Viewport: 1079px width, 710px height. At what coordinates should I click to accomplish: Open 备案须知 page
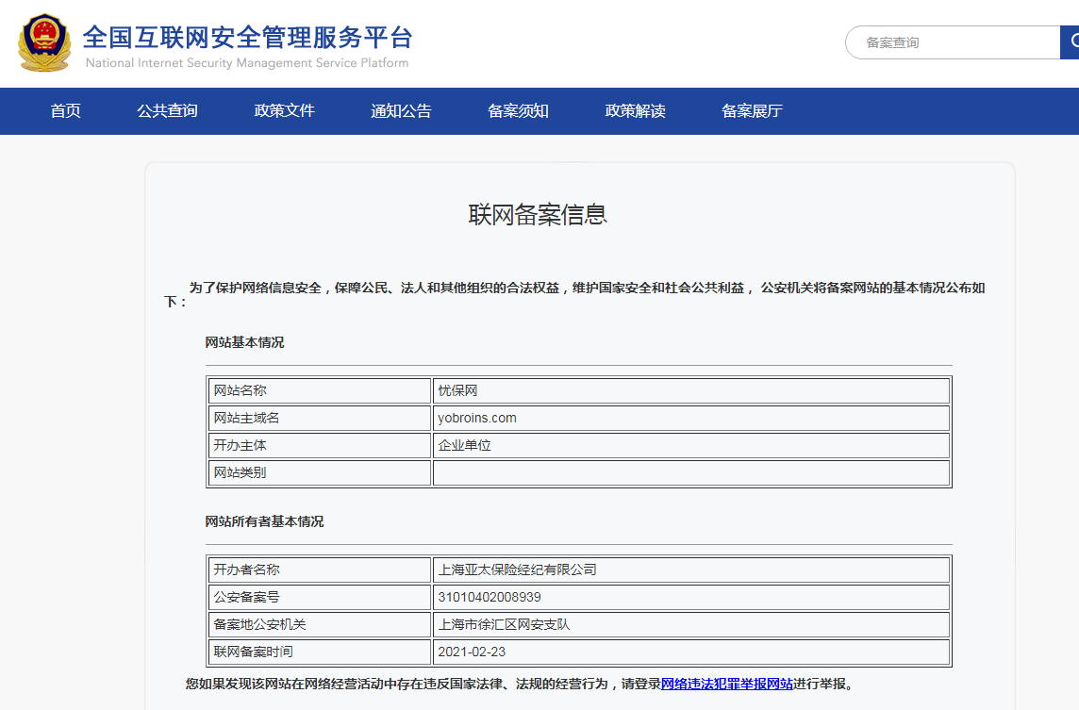518,110
